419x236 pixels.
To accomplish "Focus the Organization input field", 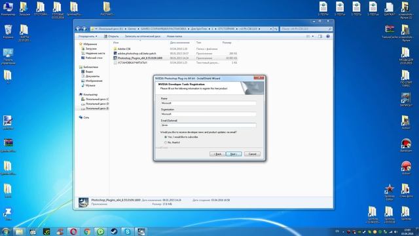I will pyautogui.click(x=208, y=114).
